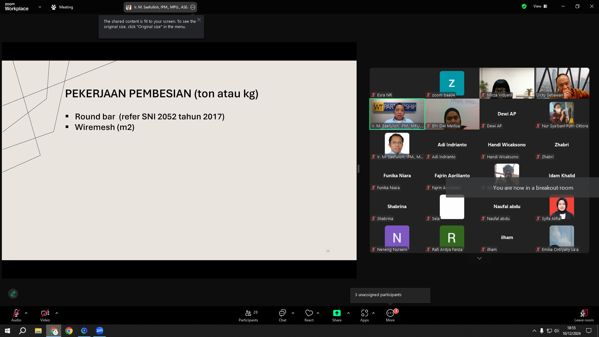The width and height of the screenshot is (599, 337).
Task: Expand audio options arrow next to Audio
Action: click(x=26, y=313)
